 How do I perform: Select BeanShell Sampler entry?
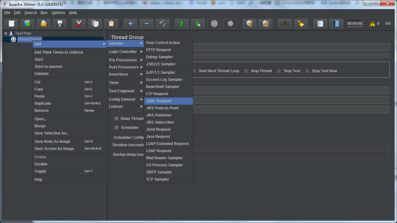tap(168, 87)
